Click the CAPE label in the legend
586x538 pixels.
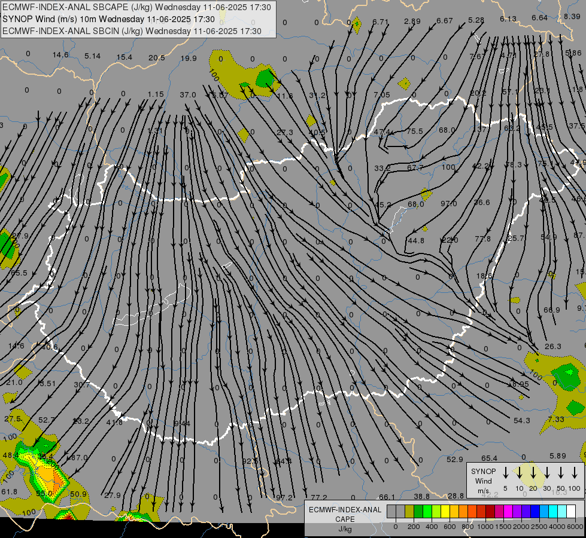[x=345, y=519]
